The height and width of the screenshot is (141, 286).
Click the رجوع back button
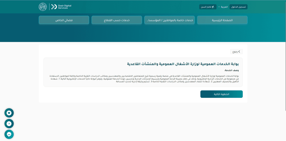tap(236, 52)
